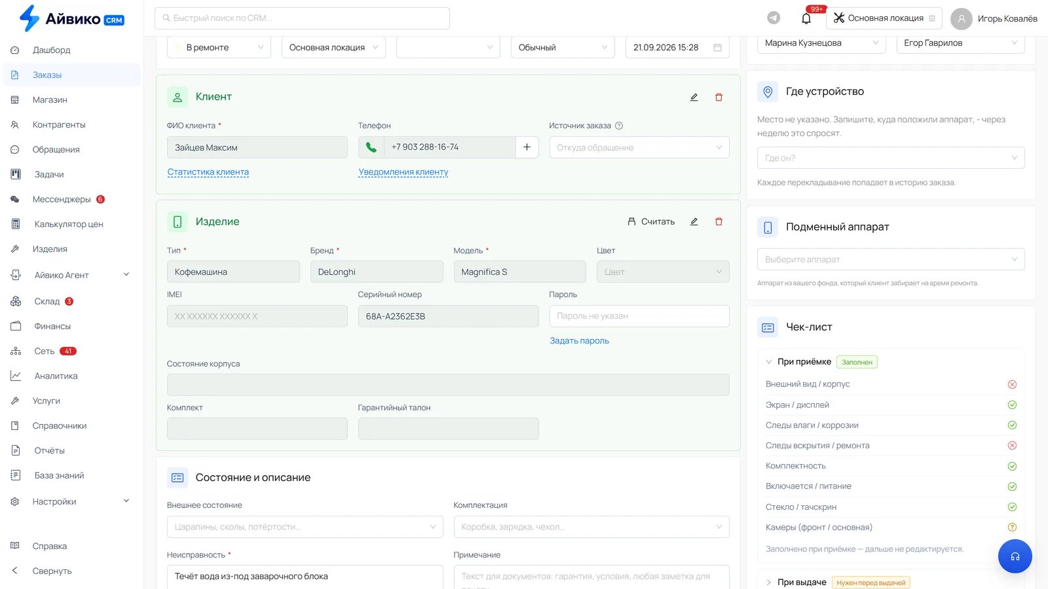Click the Серийный номер field
This screenshot has height=589, width=1048.
449,316
